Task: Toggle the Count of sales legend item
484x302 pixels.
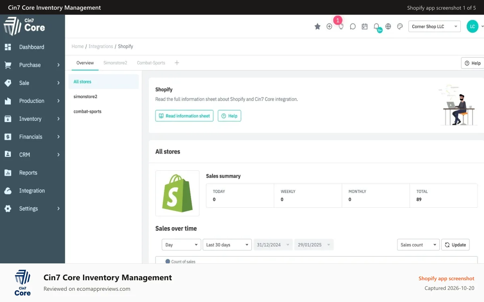Action: pos(180,261)
